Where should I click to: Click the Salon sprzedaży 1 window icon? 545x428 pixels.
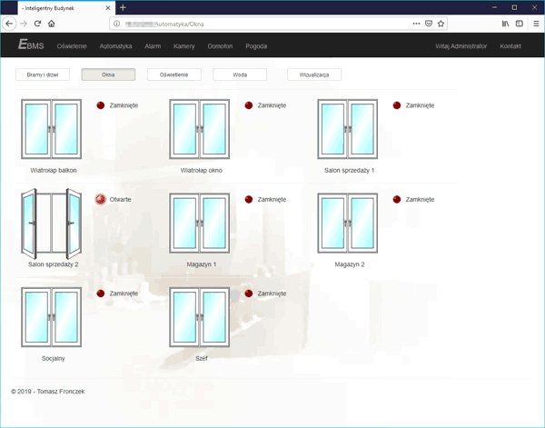[348, 130]
